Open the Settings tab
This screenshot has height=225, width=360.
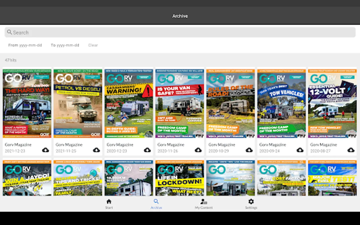pyautogui.click(x=251, y=204)
